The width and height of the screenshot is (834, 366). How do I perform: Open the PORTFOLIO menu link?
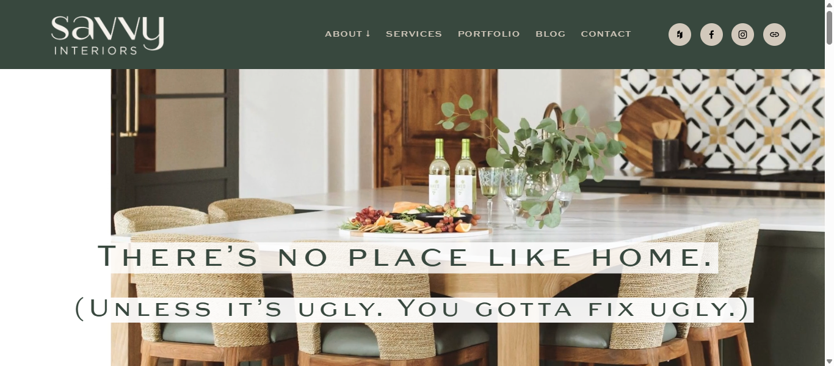(489, 34)
